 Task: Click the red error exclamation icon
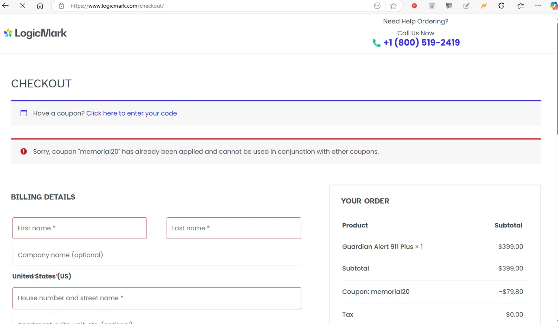tap(24, 151)
